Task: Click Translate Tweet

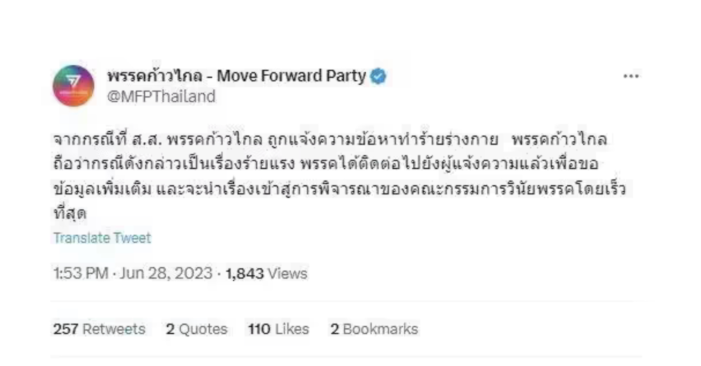Action: [x=102, y=238]
